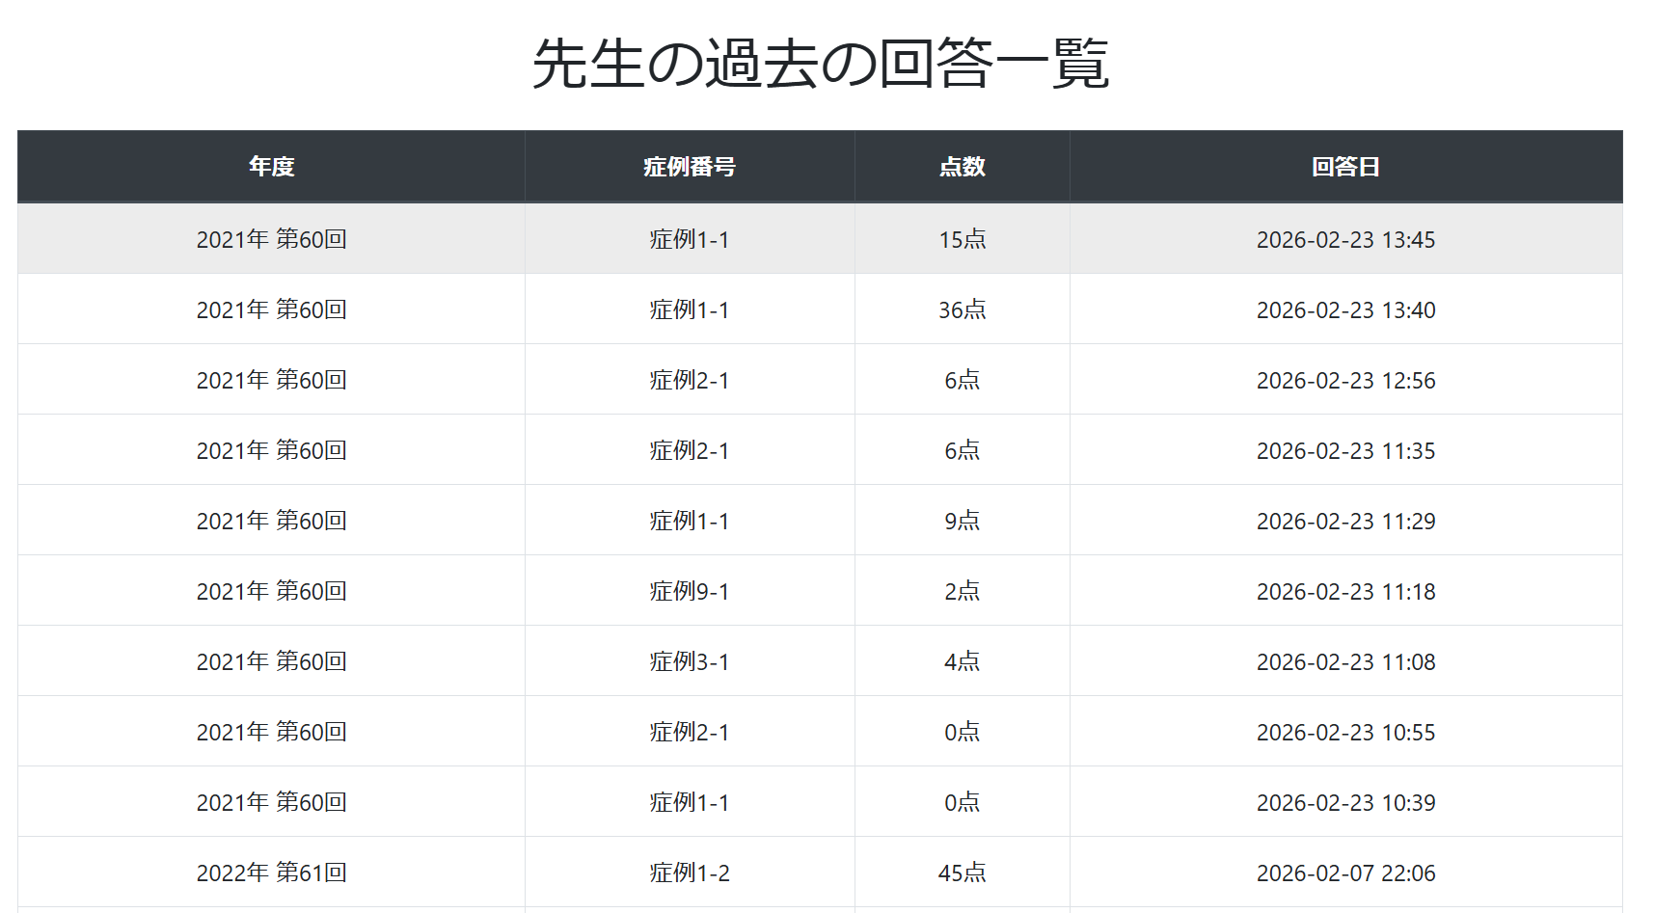Click the page title 先生の過去の回答一覧
The image size is (1655, 913).
coord(820,64)
